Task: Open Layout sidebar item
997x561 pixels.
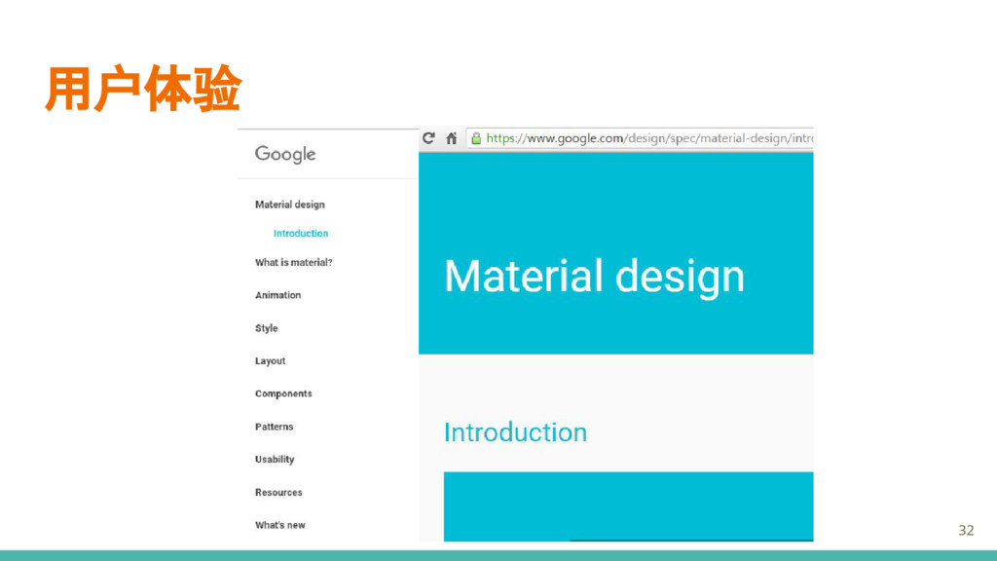Action: (271, 360)
